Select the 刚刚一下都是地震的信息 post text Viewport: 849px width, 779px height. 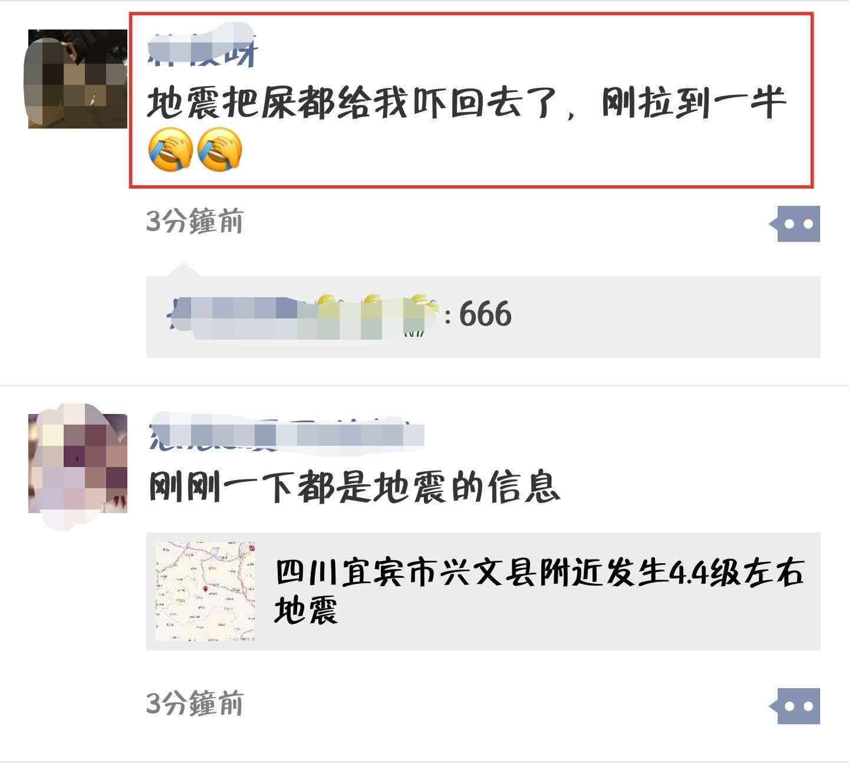(354, 487)
